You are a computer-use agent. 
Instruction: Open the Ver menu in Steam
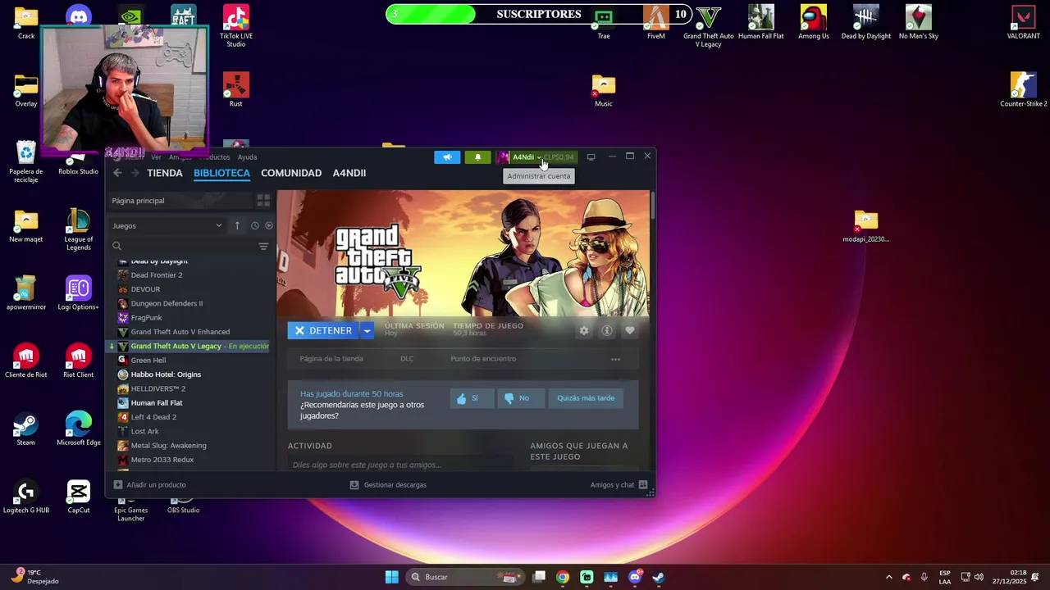156,157
